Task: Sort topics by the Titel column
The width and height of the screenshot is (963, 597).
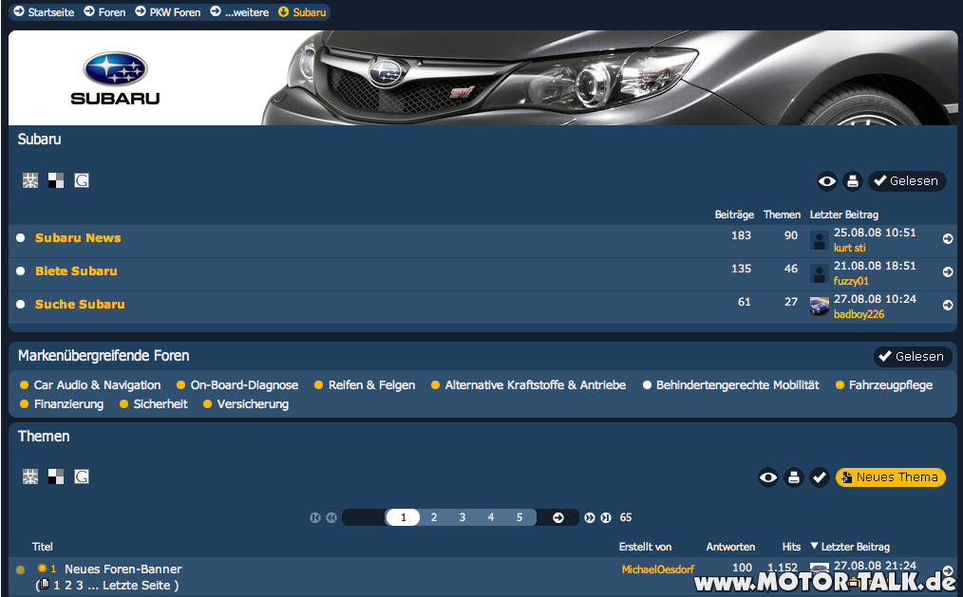Action: (43, 547)
